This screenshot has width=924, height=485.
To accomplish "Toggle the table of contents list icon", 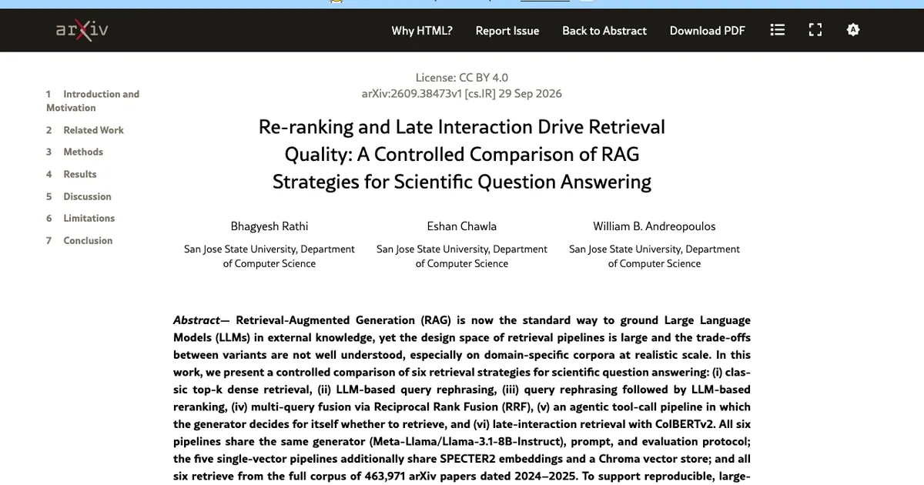I will (x=778, y=30).
